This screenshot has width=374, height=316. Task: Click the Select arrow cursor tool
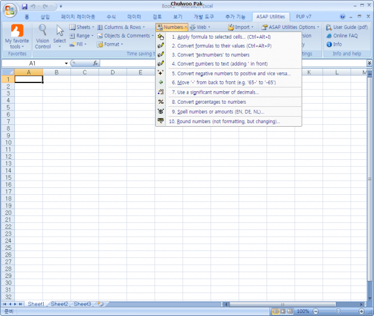pos(60,31)
